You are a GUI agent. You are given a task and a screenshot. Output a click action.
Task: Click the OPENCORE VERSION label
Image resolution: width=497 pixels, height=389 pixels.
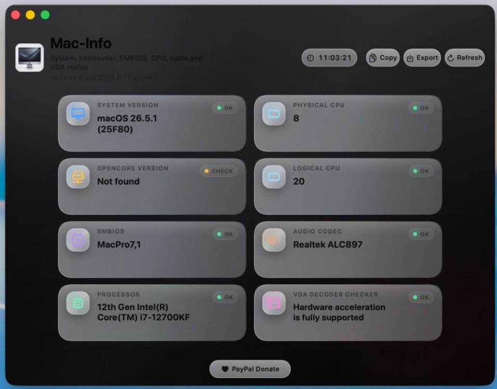pos(133,168)
